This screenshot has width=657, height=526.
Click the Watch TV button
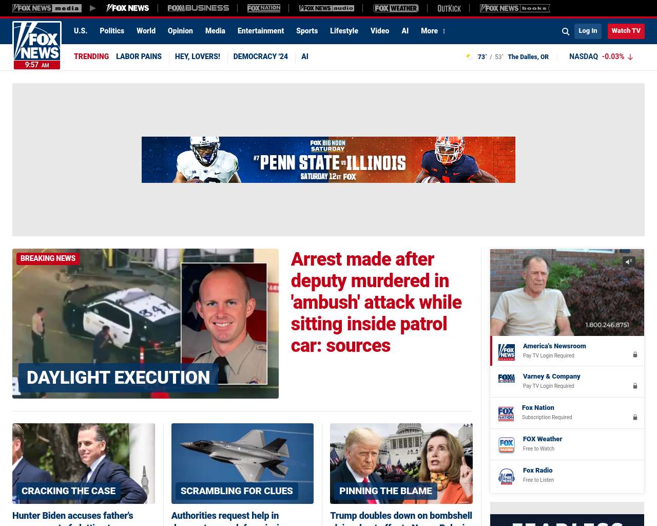coord(626,31)
